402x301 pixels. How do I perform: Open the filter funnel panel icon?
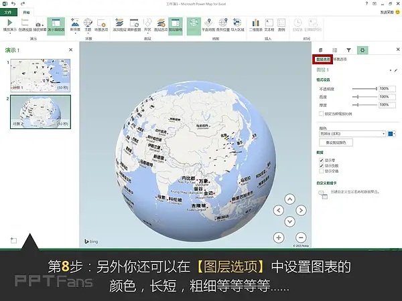coord(348,50)
